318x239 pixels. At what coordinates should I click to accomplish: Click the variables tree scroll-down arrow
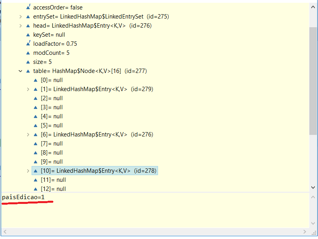[x=313, y=188]
